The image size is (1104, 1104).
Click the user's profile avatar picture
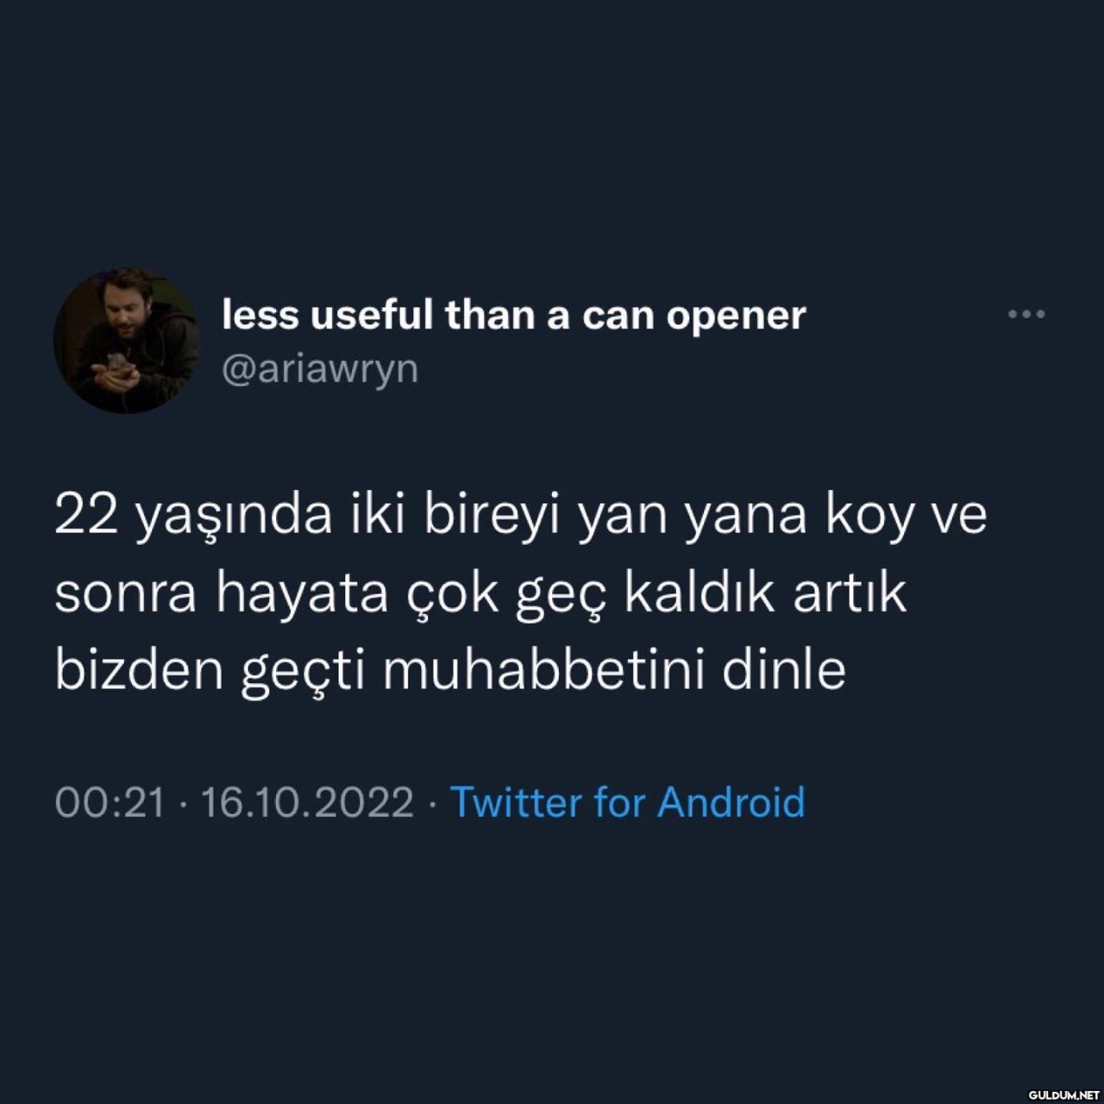126,341
